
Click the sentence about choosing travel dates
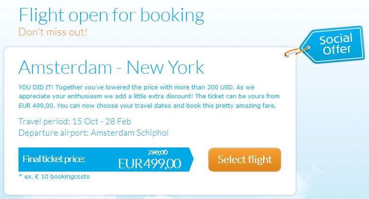[166, 105]
